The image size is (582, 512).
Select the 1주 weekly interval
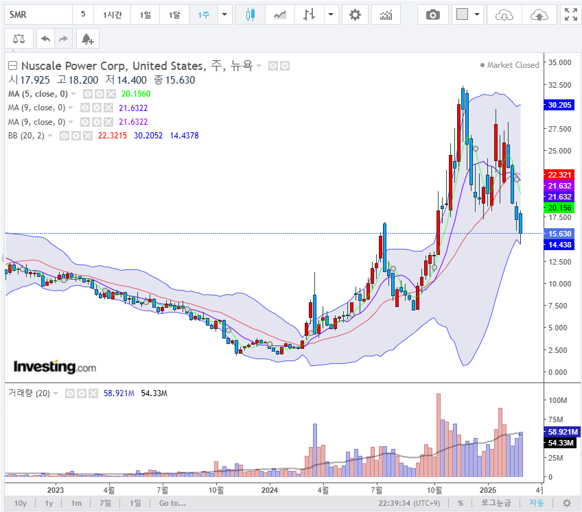point(203,15)
